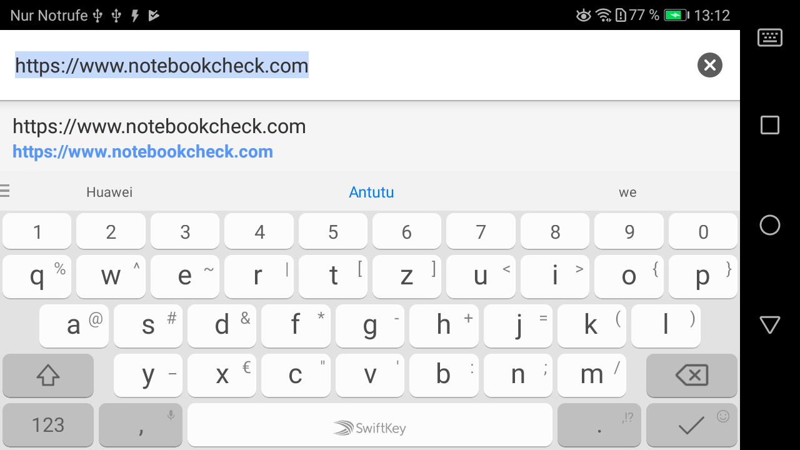Tap the period punctuation key
This screenshot has width=800, height=450.
(x=599, y=425)
